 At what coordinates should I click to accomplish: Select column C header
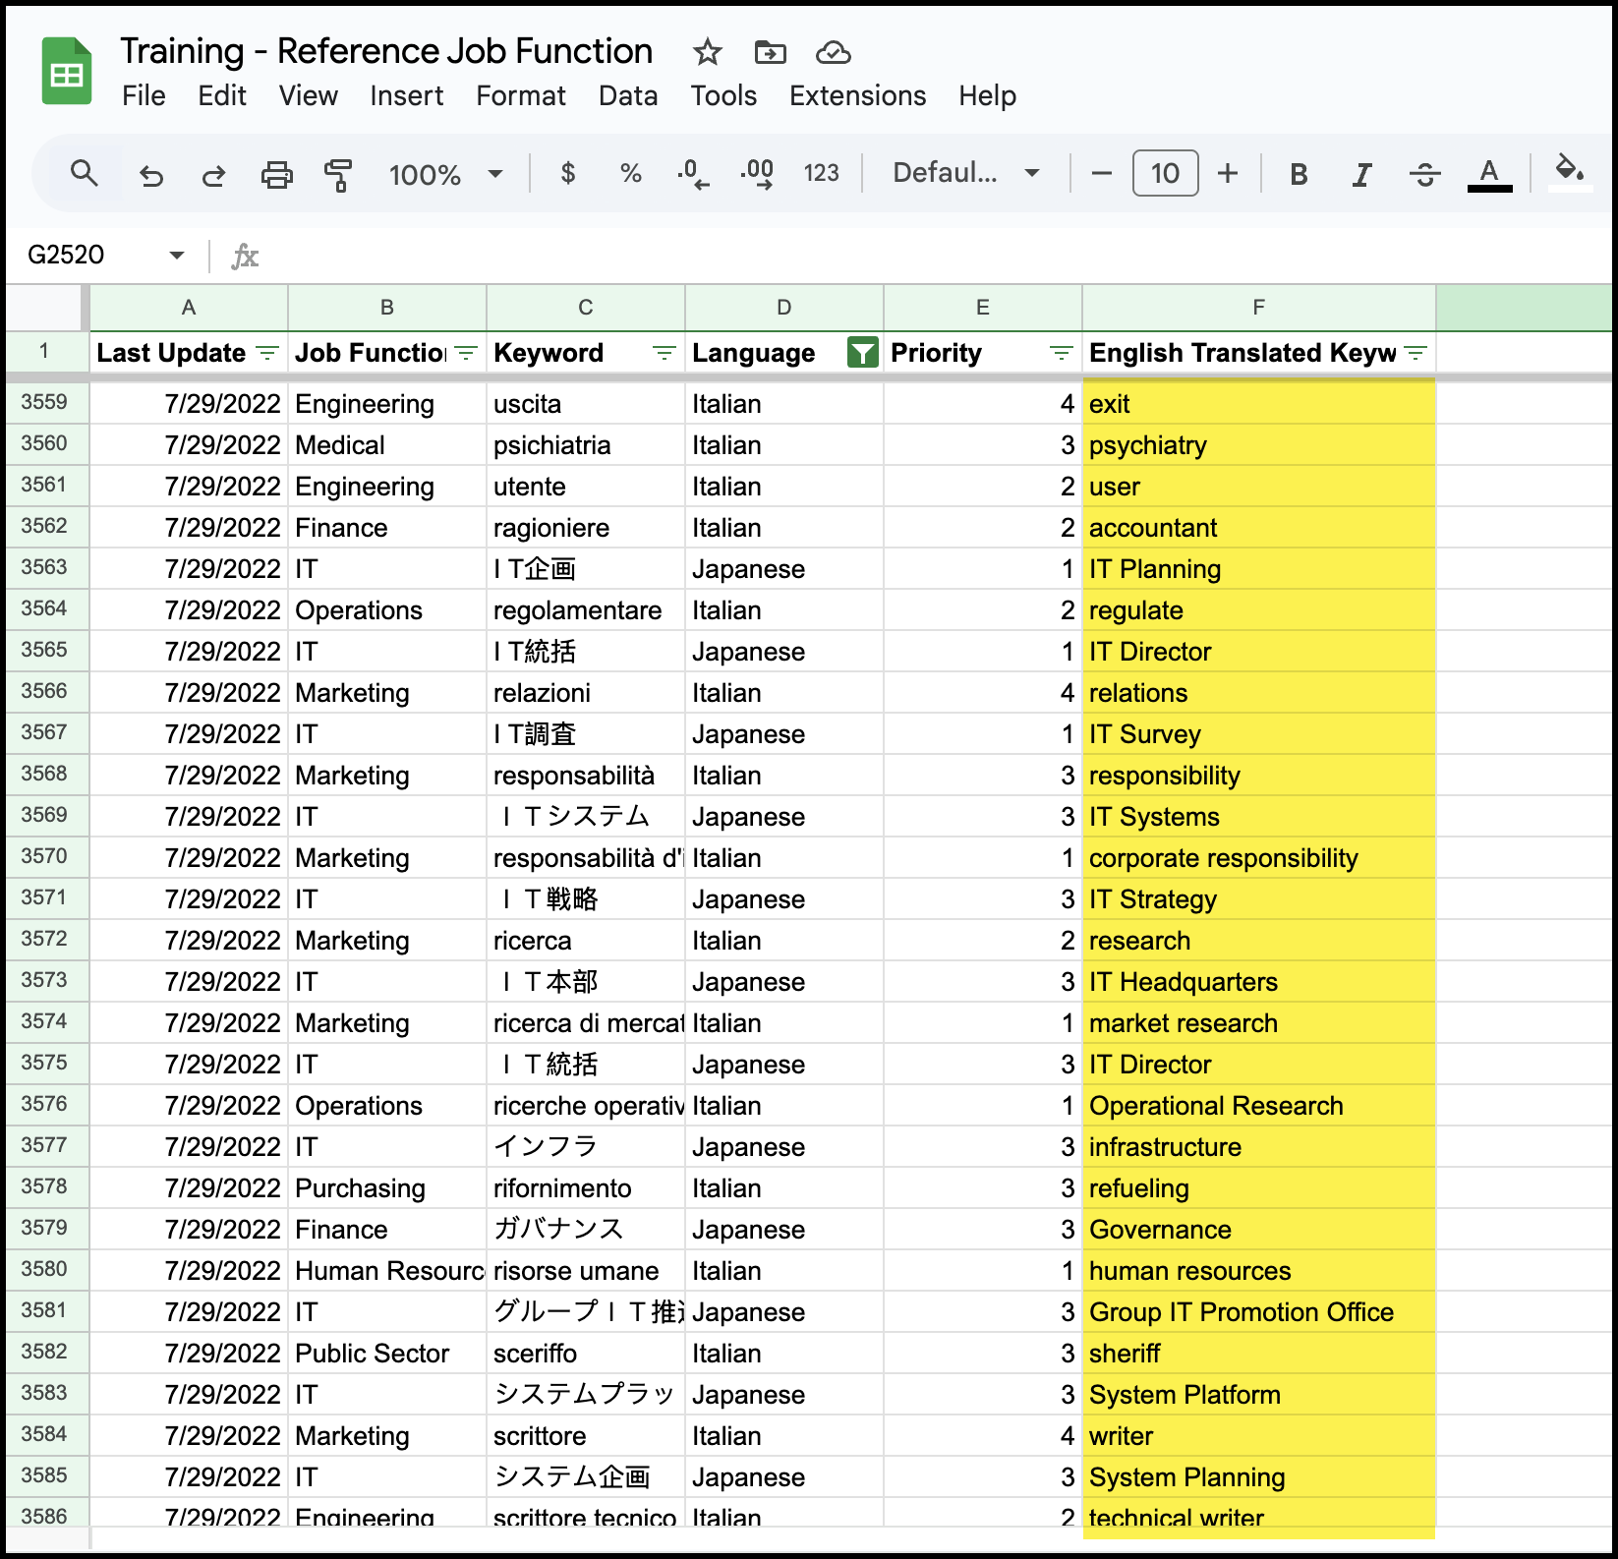coord(586,308)
